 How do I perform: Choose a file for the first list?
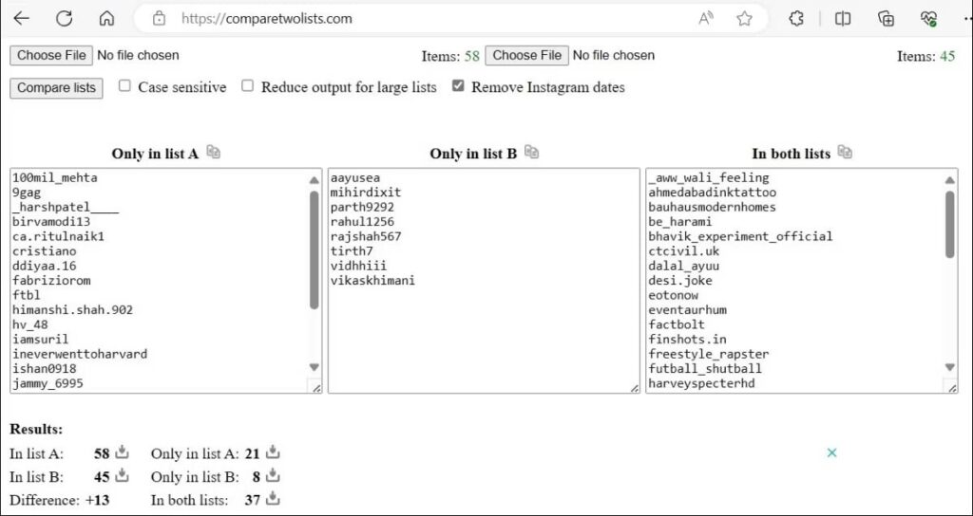click(51, 55)
